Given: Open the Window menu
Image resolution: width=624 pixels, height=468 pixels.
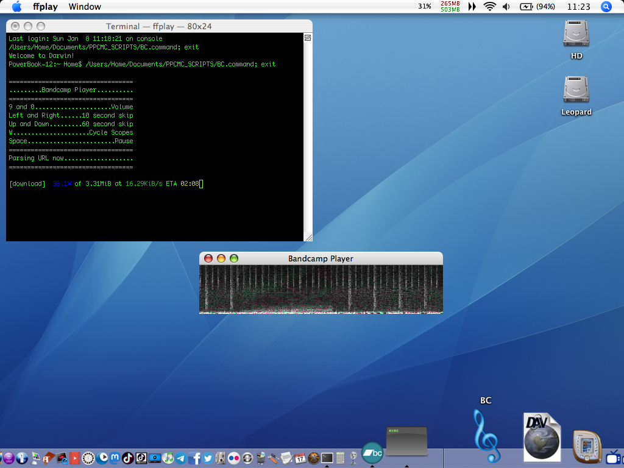Looking at the screenshot, I should tap(85, 7).
